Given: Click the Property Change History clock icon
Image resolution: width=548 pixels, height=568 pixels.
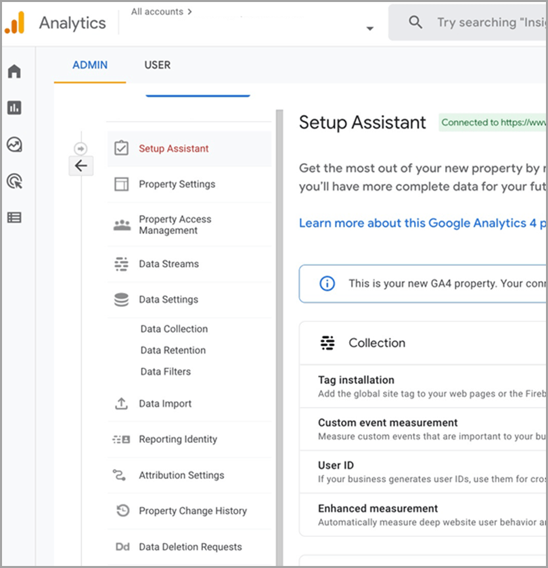Looking at the screenshot, I should click(x=122, y=511).
